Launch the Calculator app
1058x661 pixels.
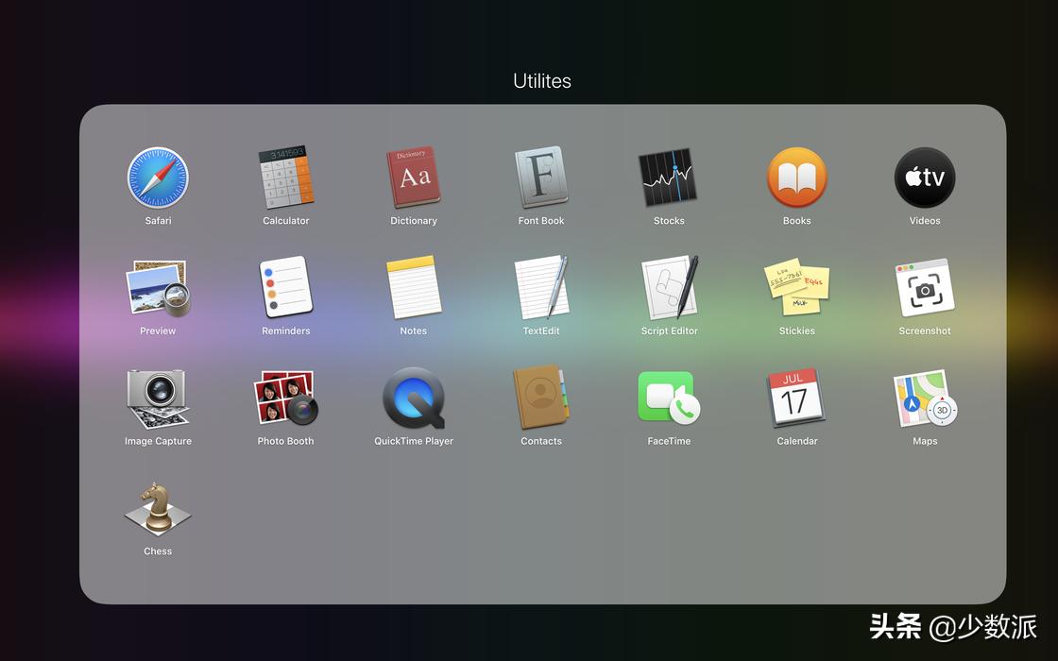coord(285,178)
